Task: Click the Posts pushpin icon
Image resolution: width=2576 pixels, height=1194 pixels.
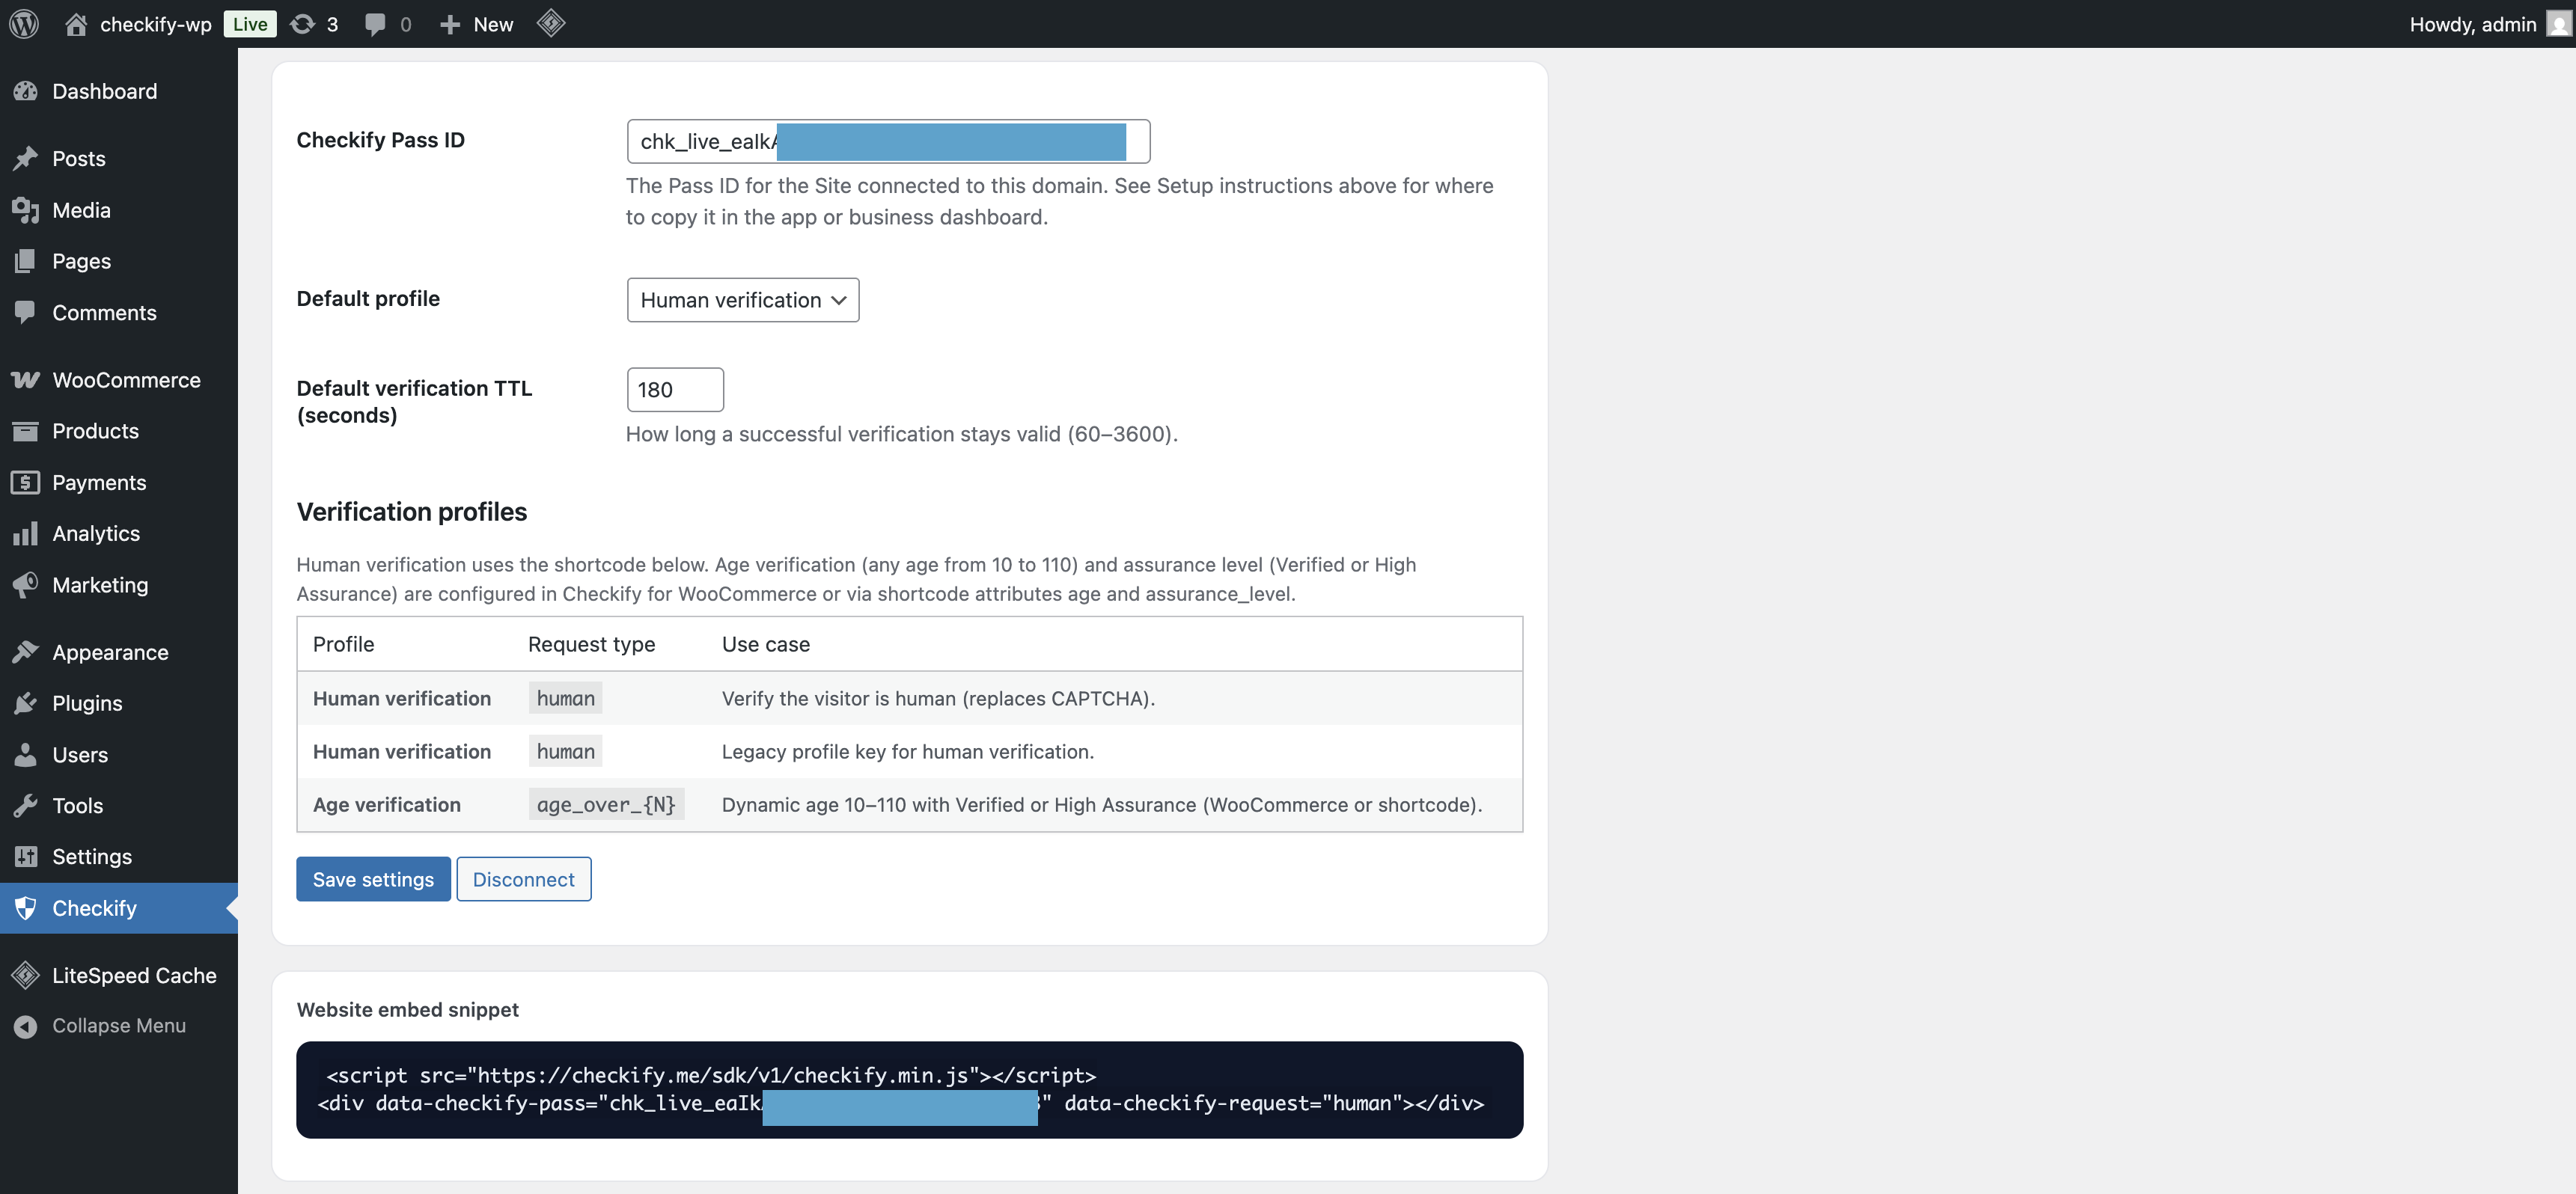Action: [x=26, y=158]
